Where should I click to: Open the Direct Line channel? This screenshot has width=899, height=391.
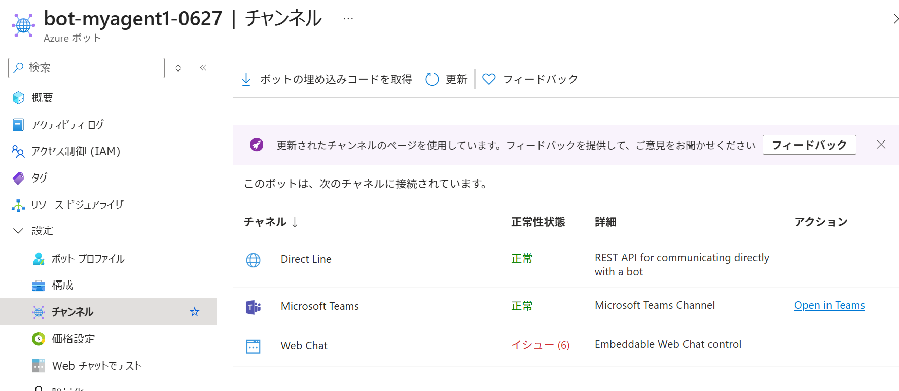tap(306, 259)
